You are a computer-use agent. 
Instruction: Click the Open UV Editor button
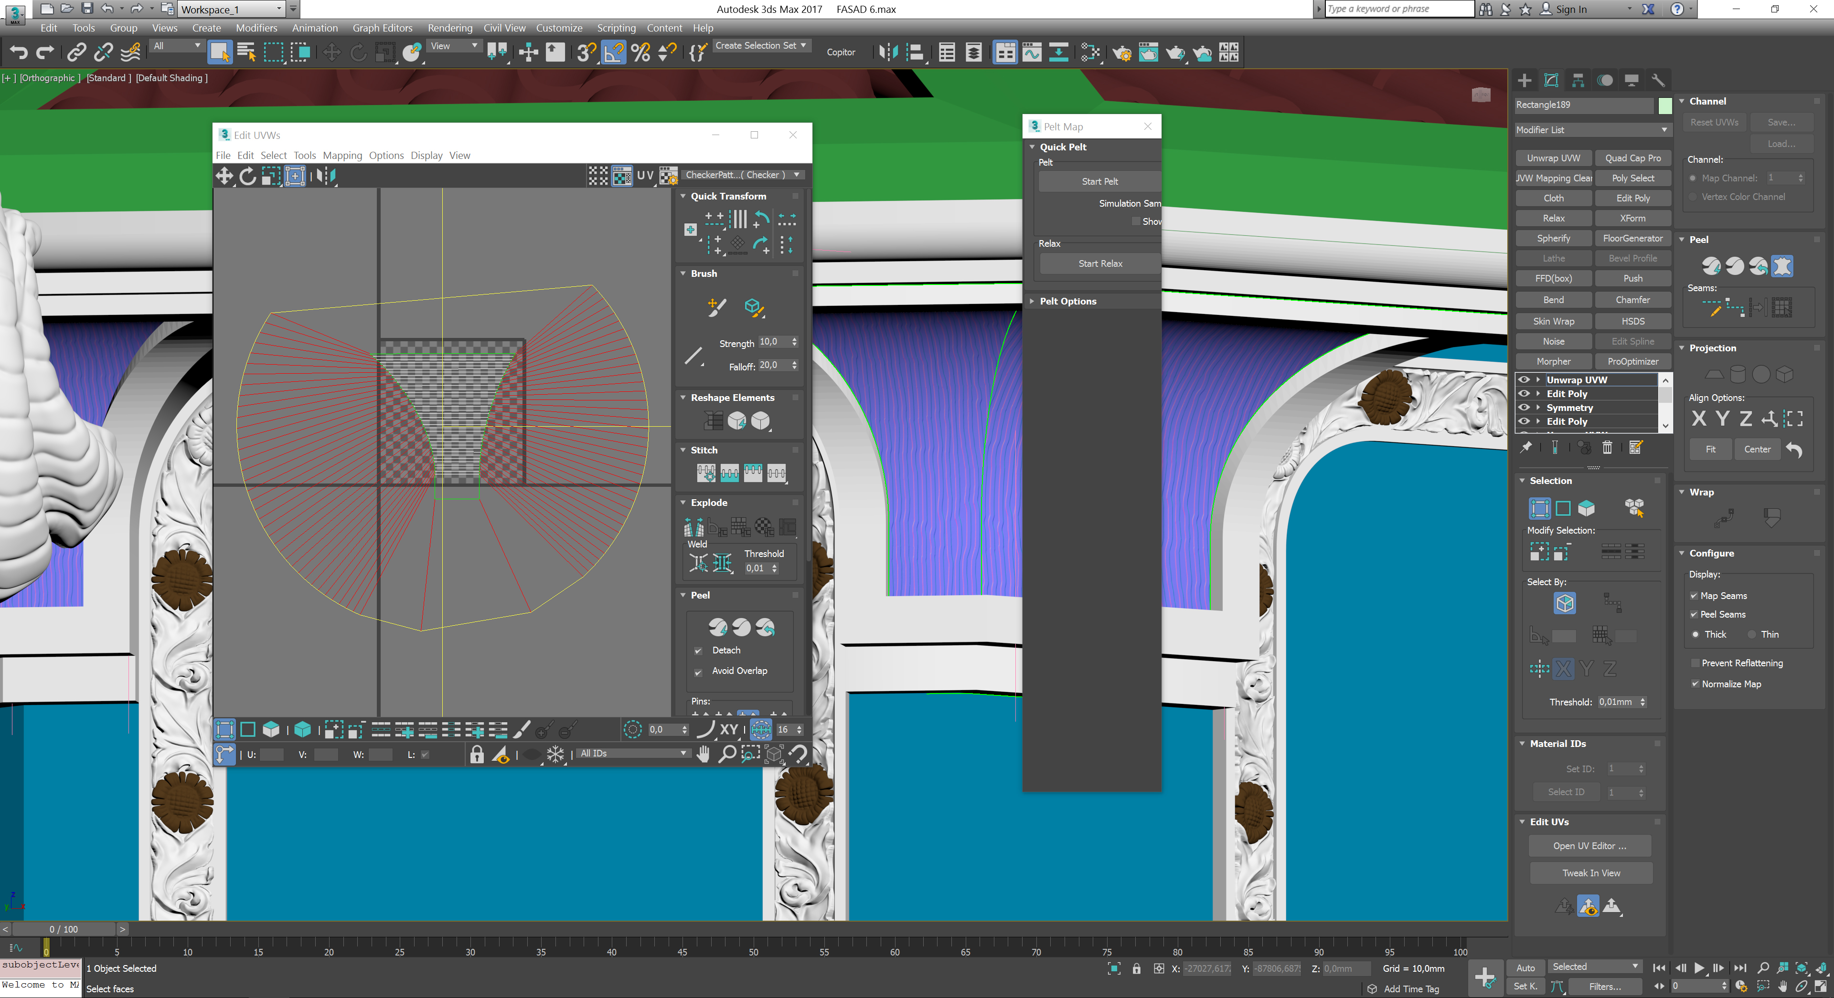pyautogui.click(x=1589, y=846)
